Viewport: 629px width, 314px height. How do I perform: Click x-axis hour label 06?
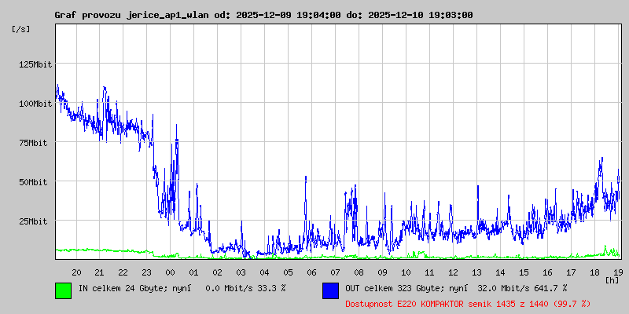(311, 272)
